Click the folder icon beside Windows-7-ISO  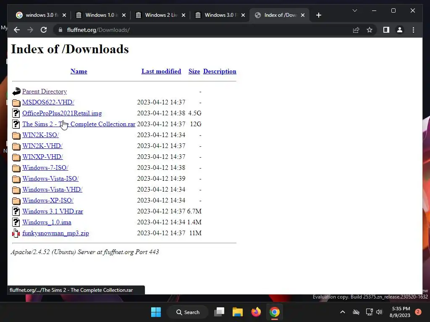pos(16,168)
